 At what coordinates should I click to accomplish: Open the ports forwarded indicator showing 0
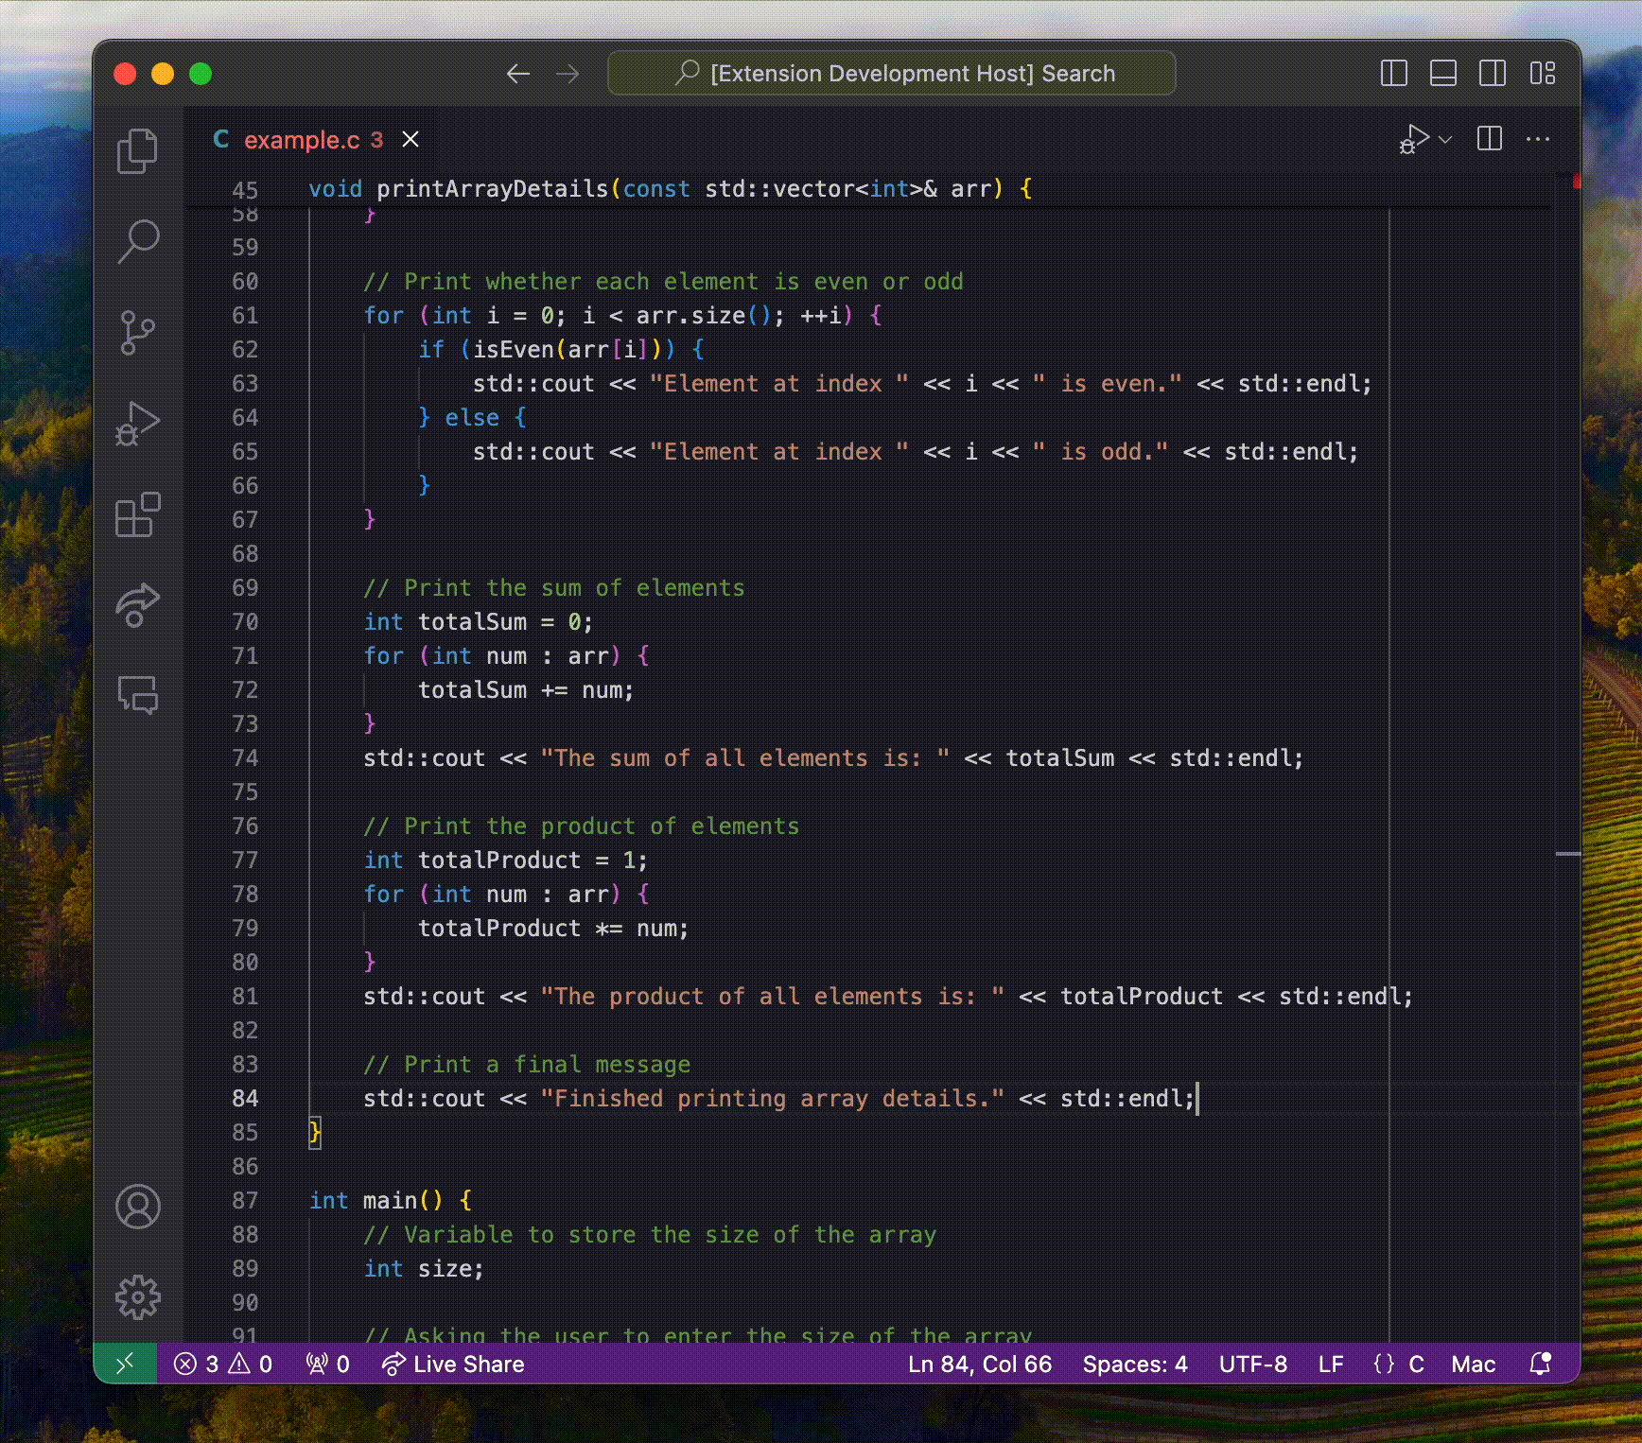click(328, 1364)
